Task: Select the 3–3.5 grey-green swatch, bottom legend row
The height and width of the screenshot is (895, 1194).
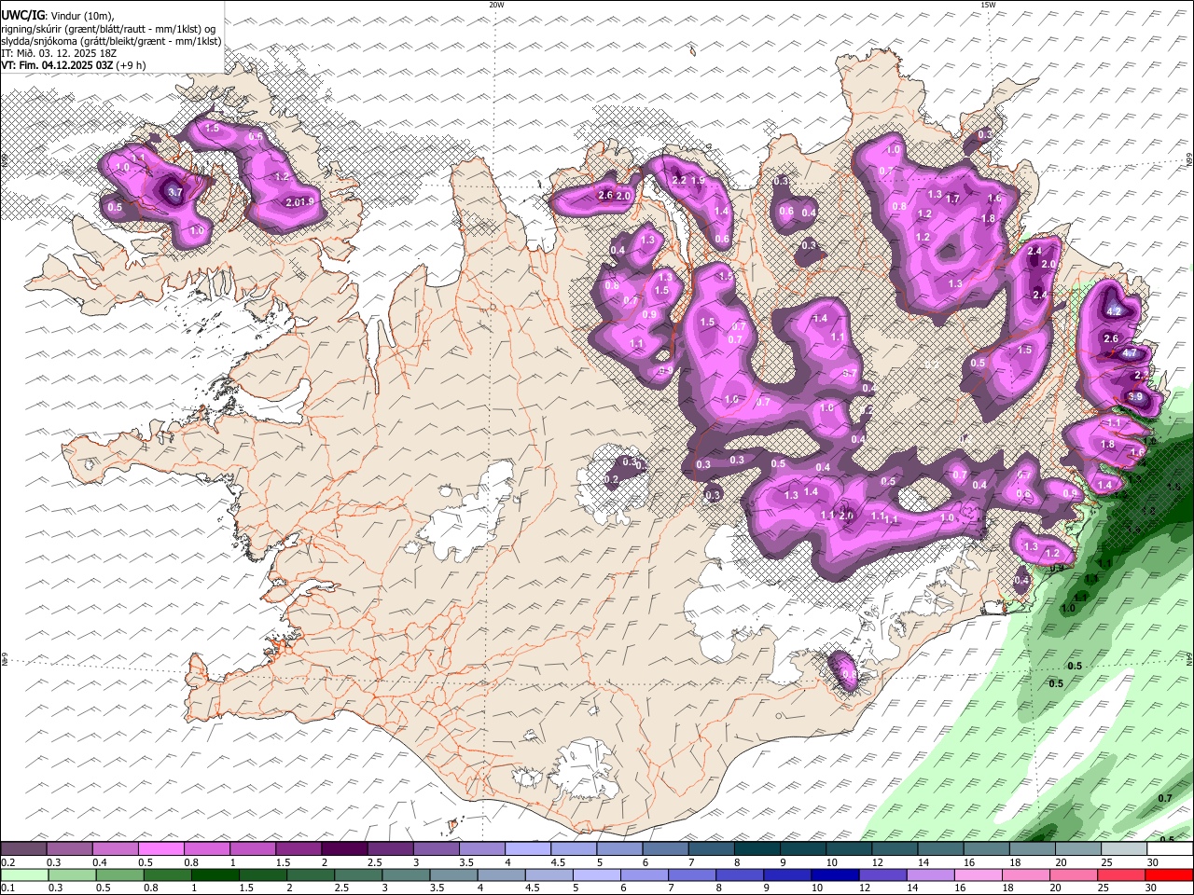Action: pyautogui.click(x=405, y=875)
